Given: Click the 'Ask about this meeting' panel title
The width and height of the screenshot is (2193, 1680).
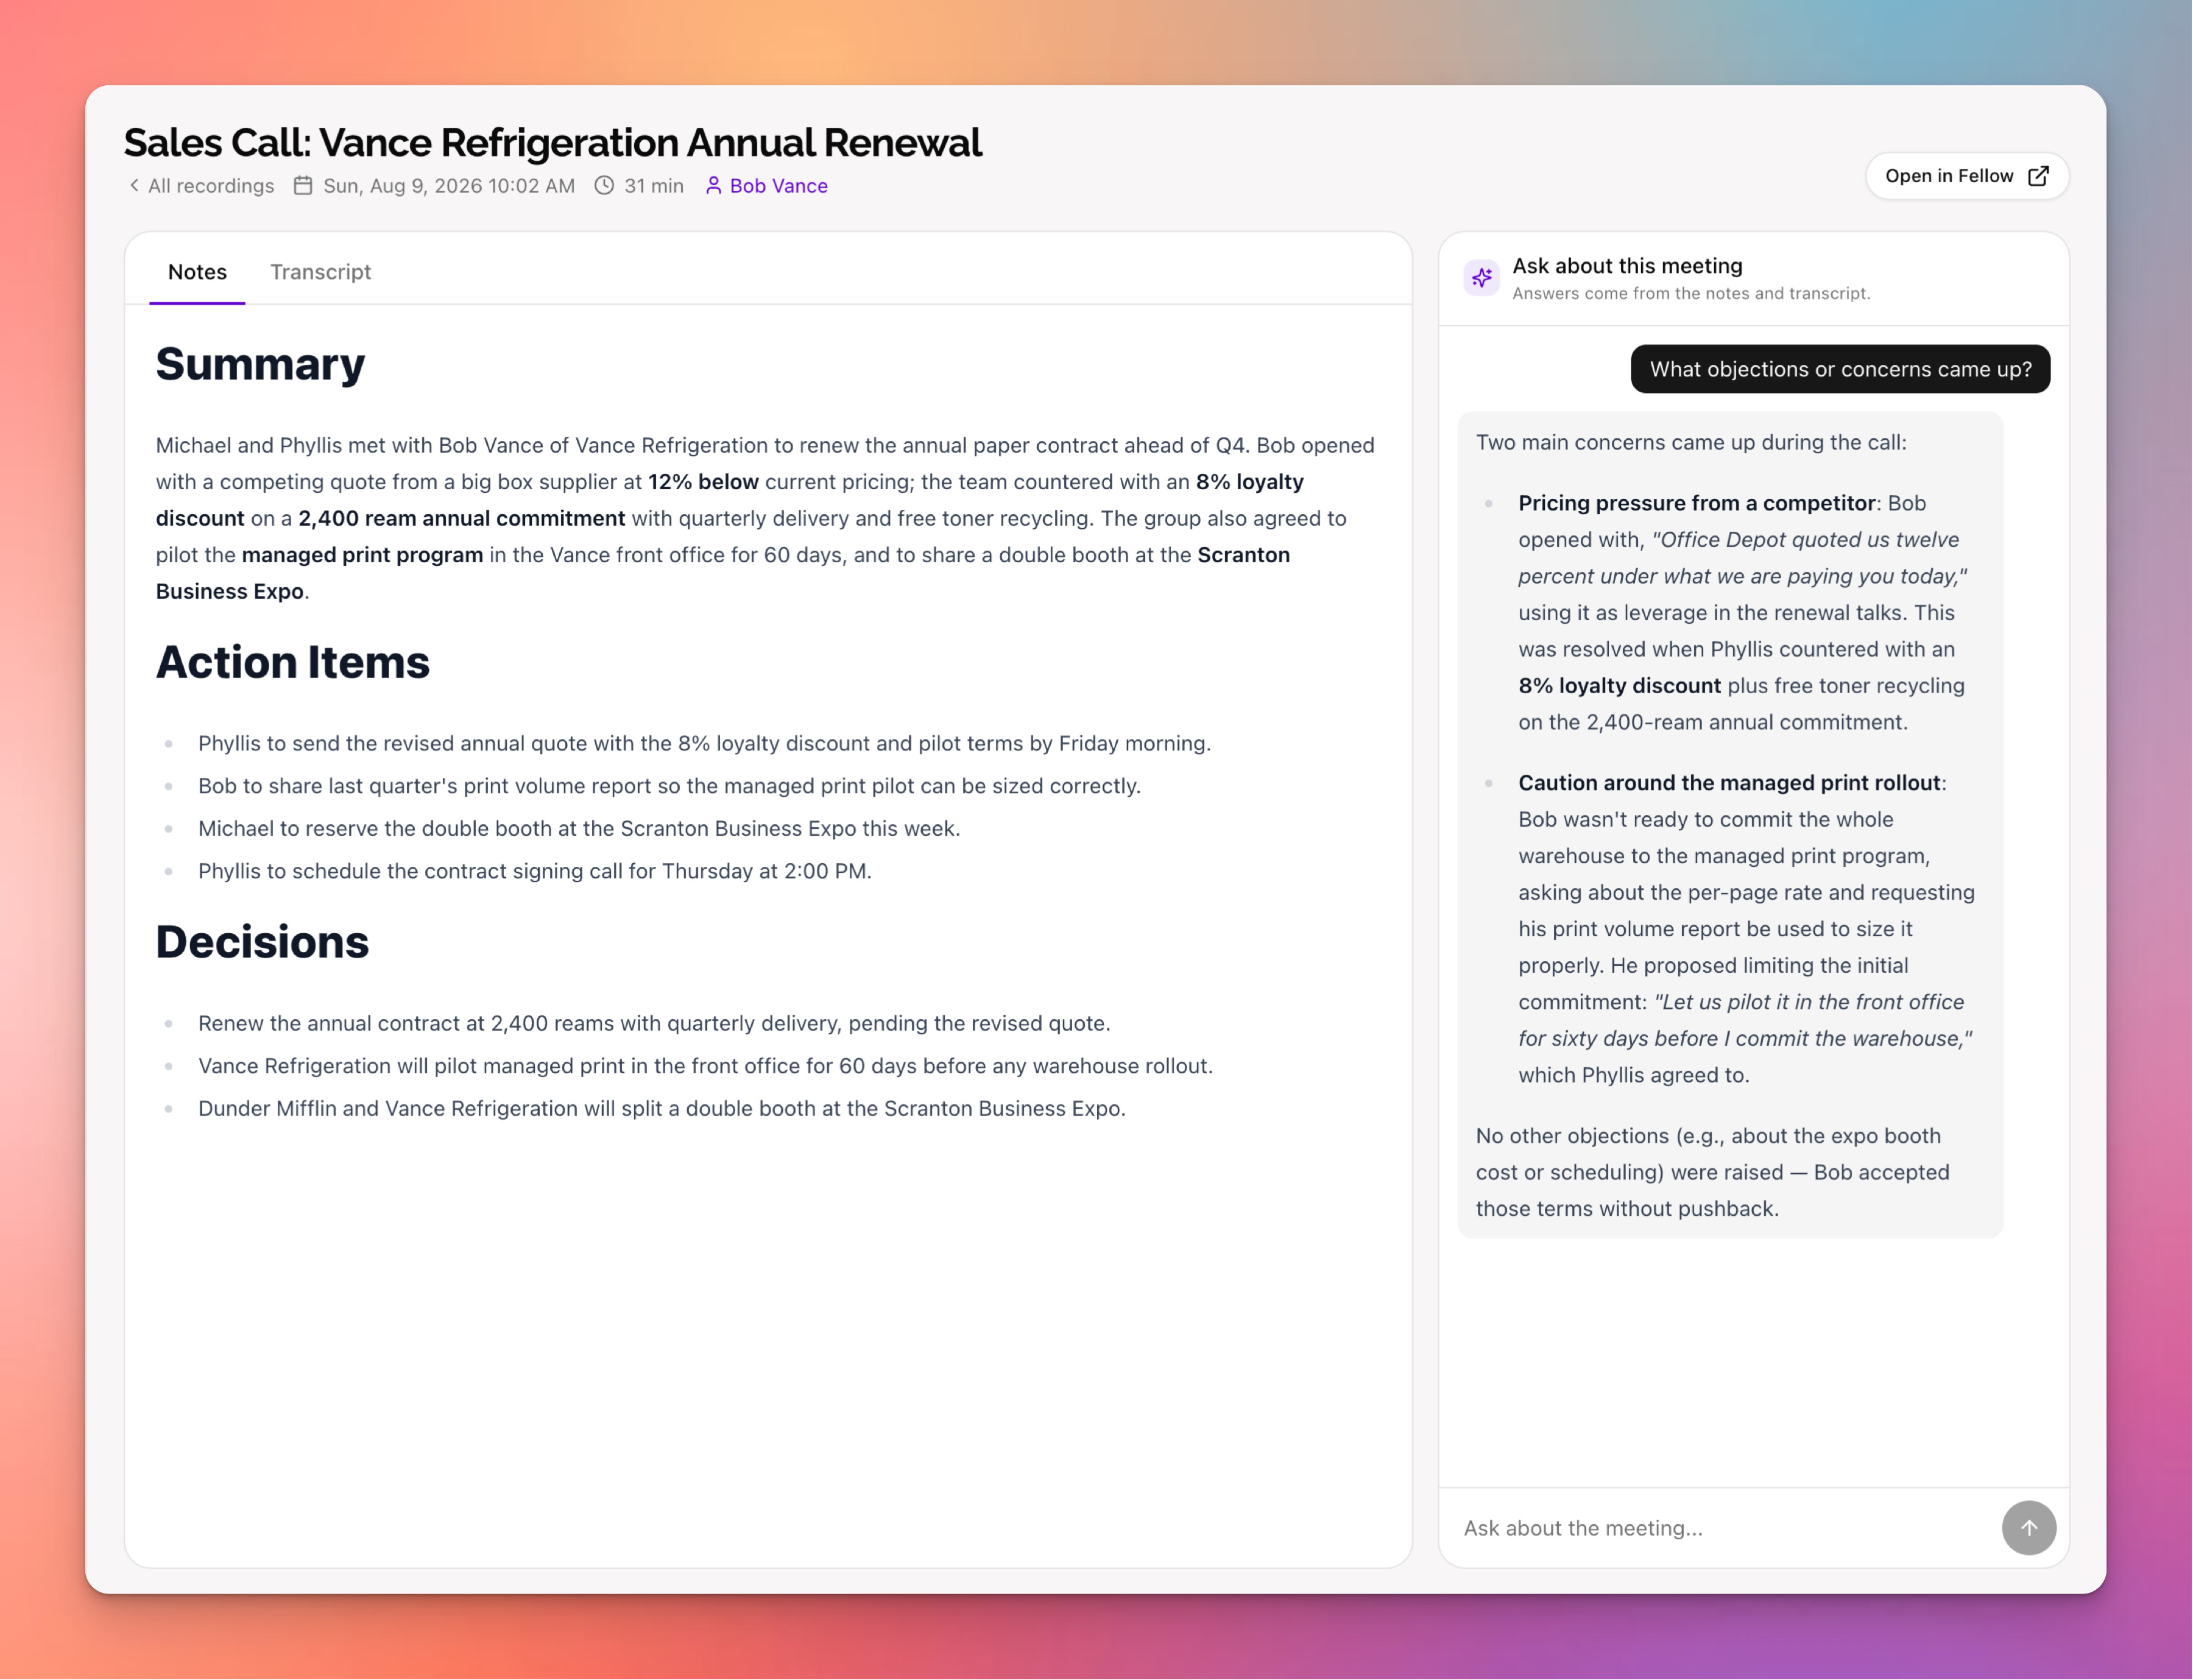Looking at the screenshot, I should tap(1627, 266).
